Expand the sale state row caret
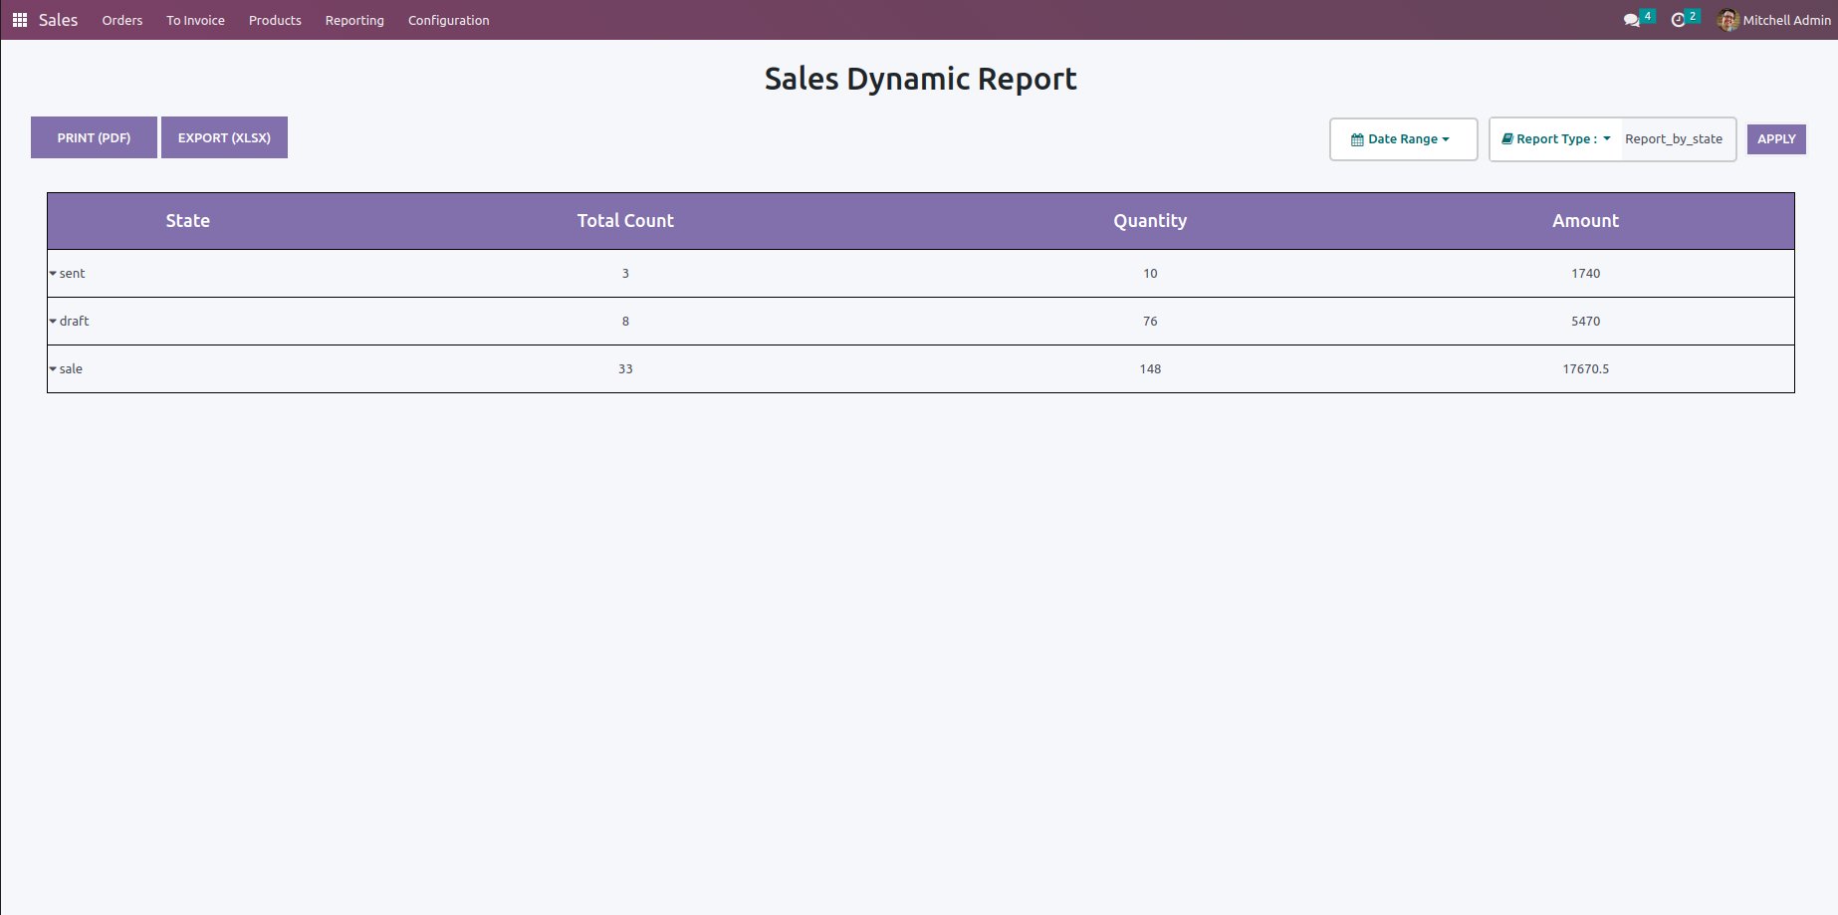 click(x=53, y=368)
